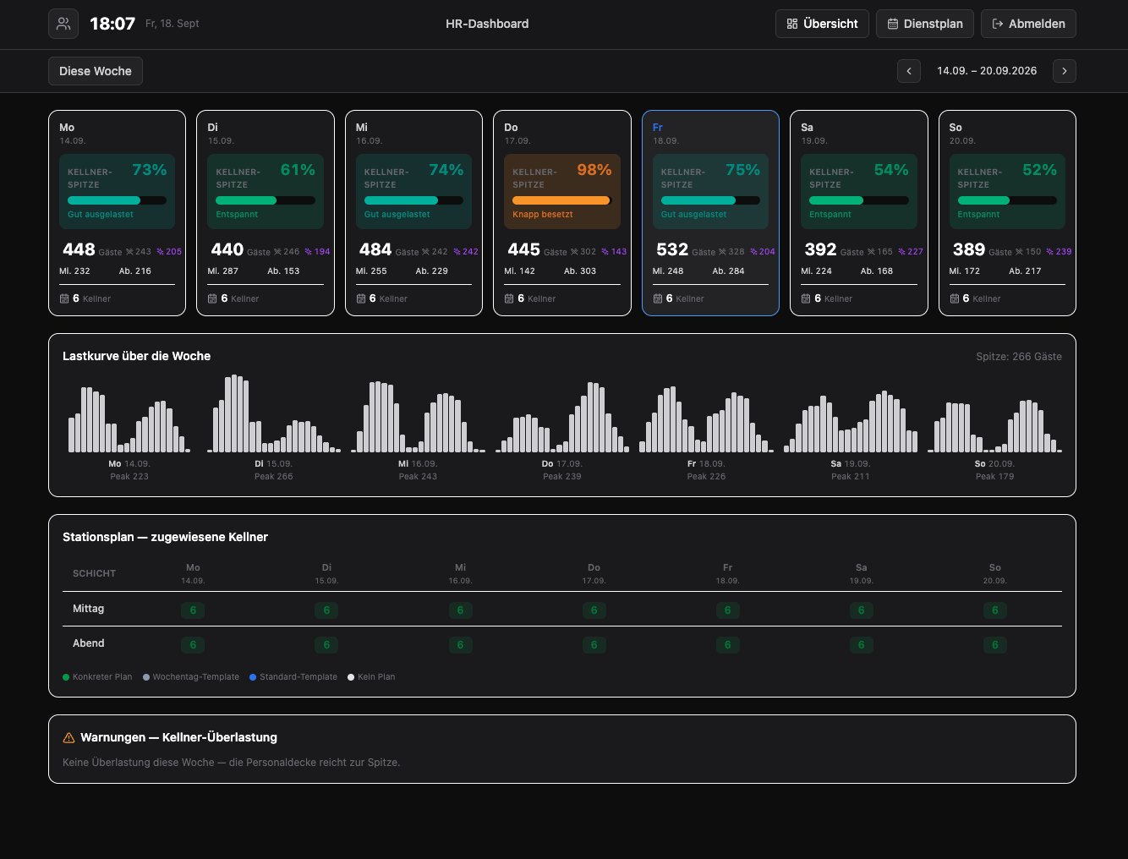Click the cutlery icon beside 302 on Thursday
This screenshot has width=1128, height=859.
point(575,252)
